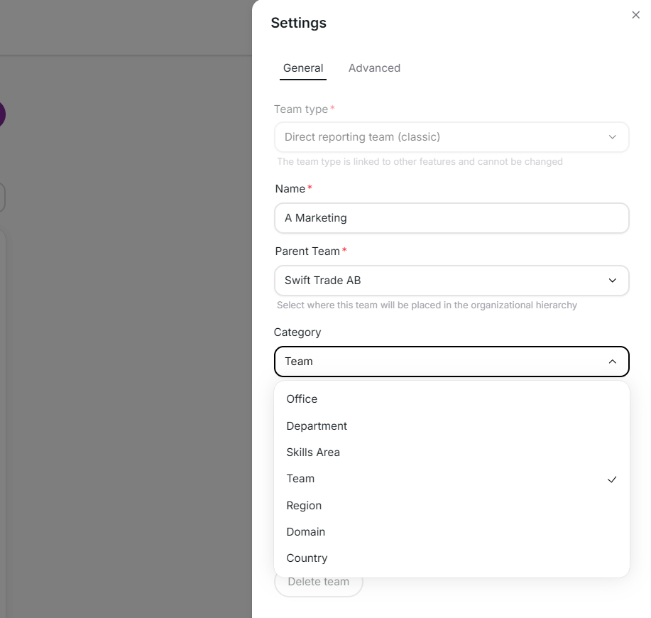
Task: Click the Category up-chevron icon
Action: [x=612, y=362]
